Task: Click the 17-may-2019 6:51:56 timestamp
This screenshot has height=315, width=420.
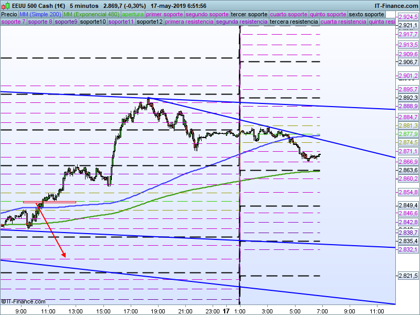Action: click(x=178, y=6)
